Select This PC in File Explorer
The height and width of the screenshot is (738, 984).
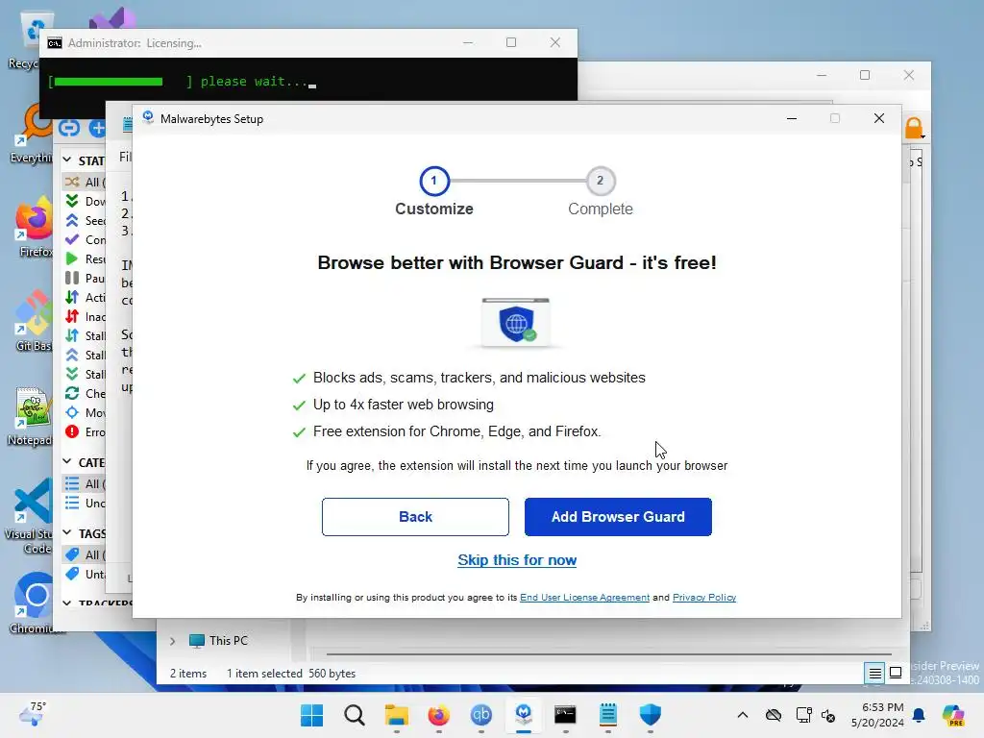click(x=219, y=641)
